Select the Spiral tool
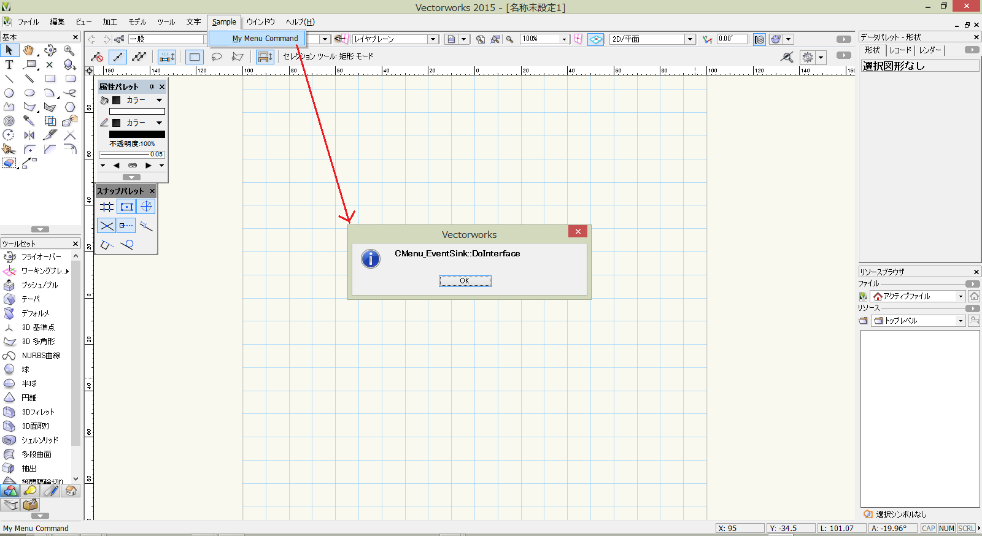This screenshot has height=536, width=982. tap(9, 121)
